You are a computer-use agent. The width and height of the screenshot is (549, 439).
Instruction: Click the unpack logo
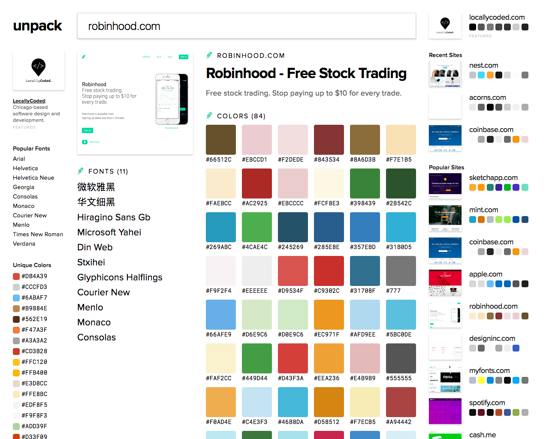[38, 26]
